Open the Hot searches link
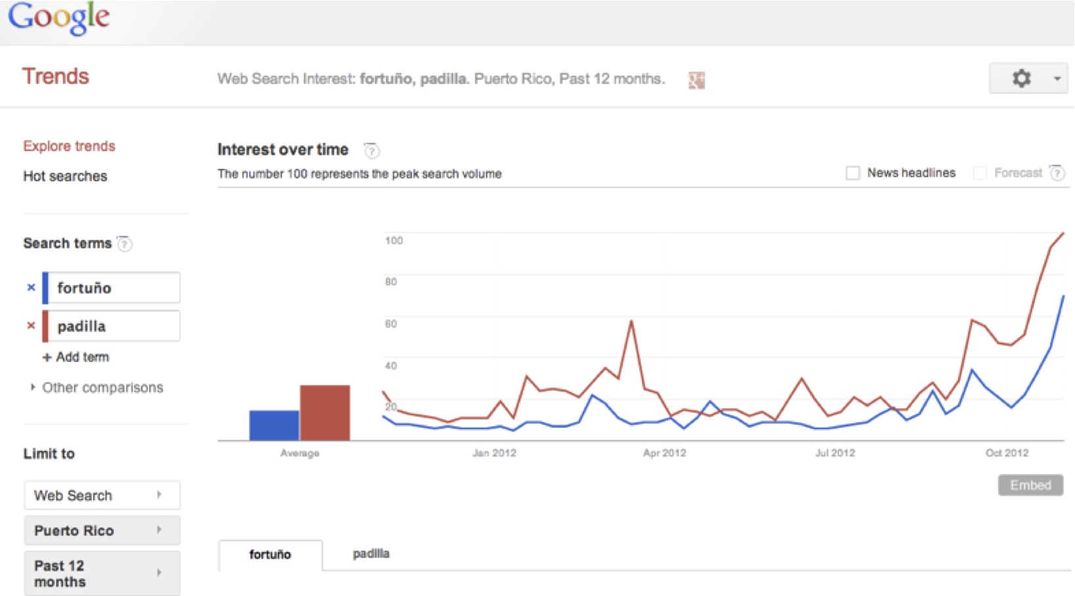Image resolution: width=1075 pixels, height=596 pixels. pyautogui.click(x=65, y=176)
